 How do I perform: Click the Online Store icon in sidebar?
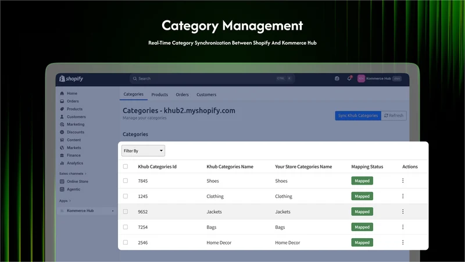(62, 182)
